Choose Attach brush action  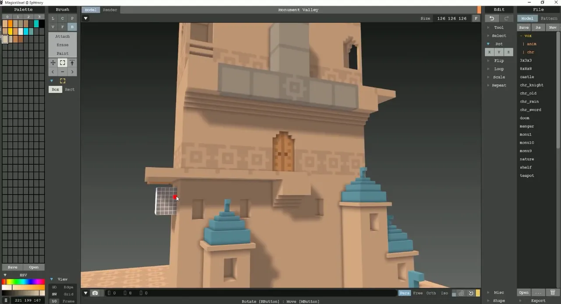[62, 36]
